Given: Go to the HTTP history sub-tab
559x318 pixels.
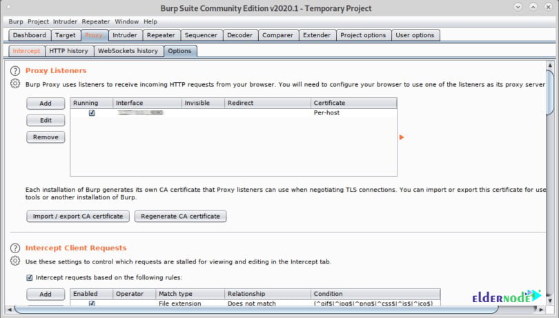Looking at the screenshot, I should click(x=68, y=51).
